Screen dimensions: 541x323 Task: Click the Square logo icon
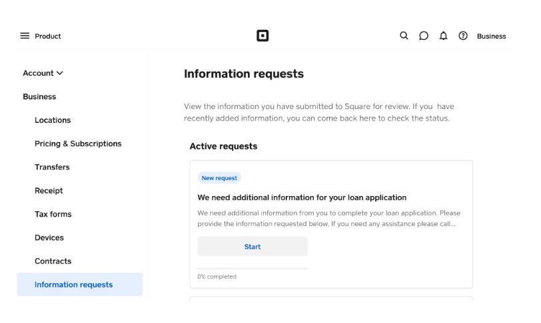click(x=263, y=36)
